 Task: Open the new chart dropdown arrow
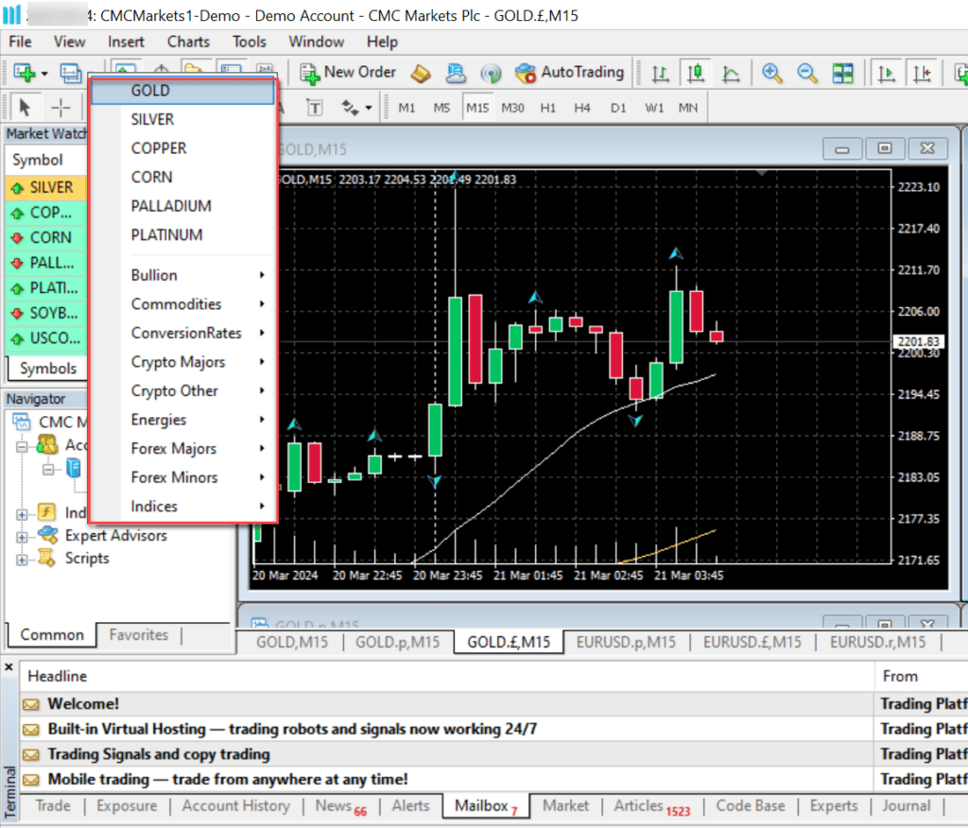point(44,74)
